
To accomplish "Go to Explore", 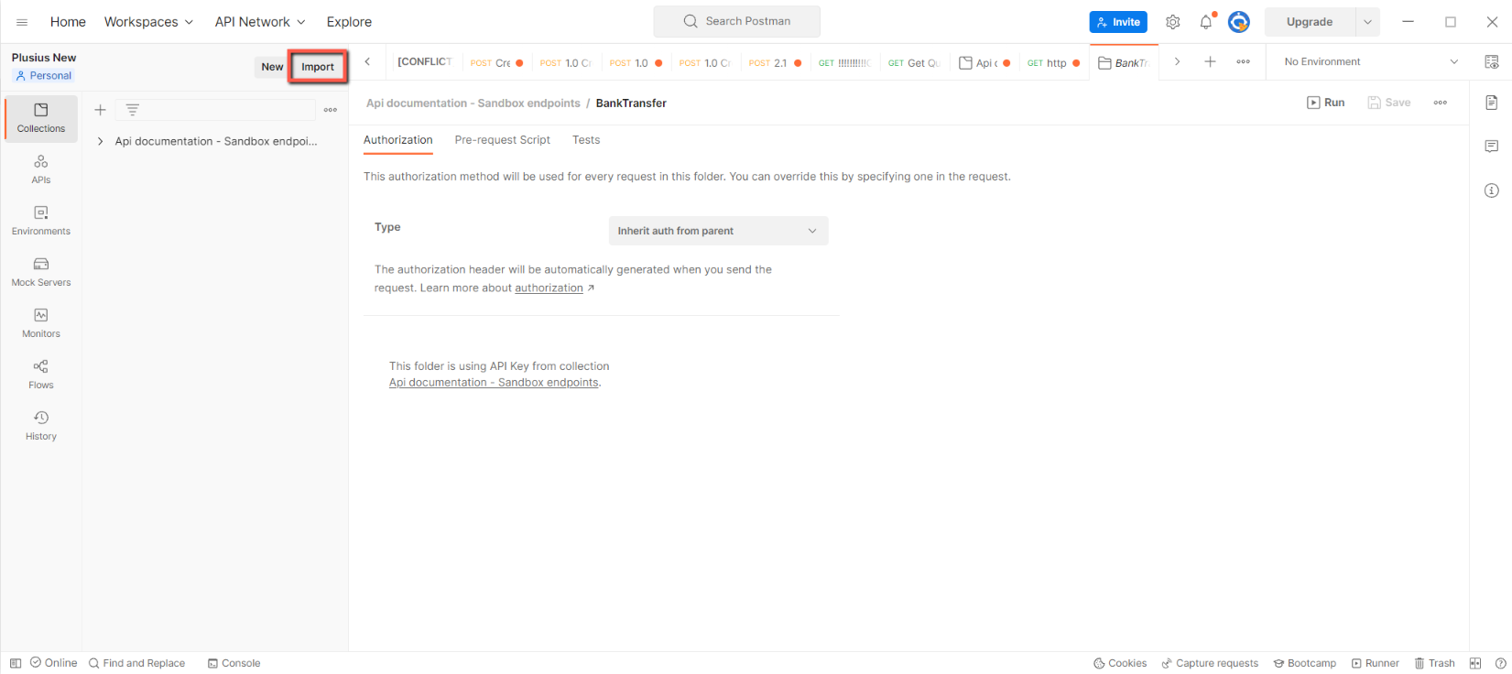I will (349, 22).
